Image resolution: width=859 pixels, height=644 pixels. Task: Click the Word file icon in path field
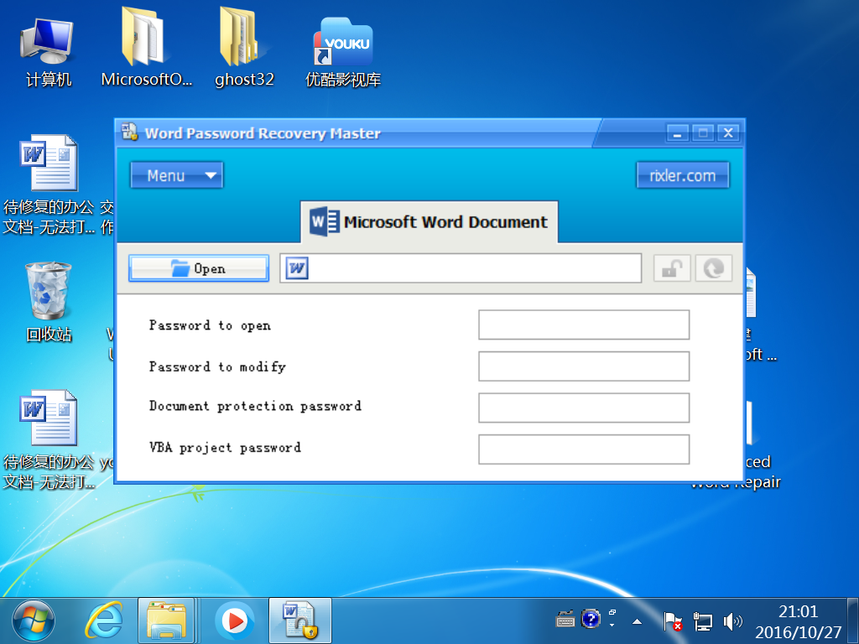coord(296,268)
